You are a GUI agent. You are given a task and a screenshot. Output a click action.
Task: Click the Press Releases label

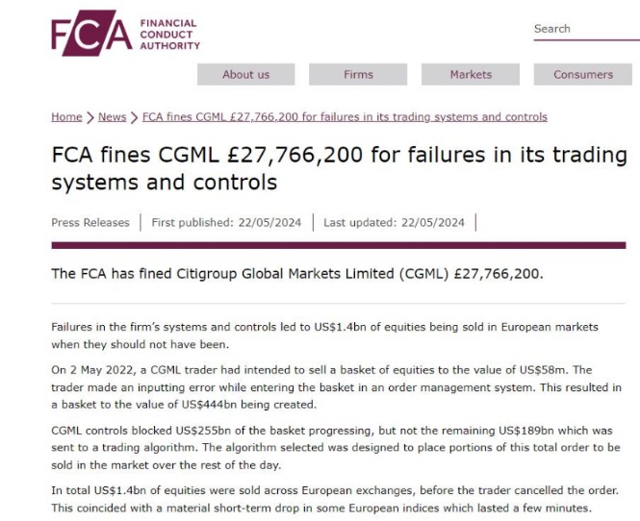pyautogui.click(x=90, y=223)
